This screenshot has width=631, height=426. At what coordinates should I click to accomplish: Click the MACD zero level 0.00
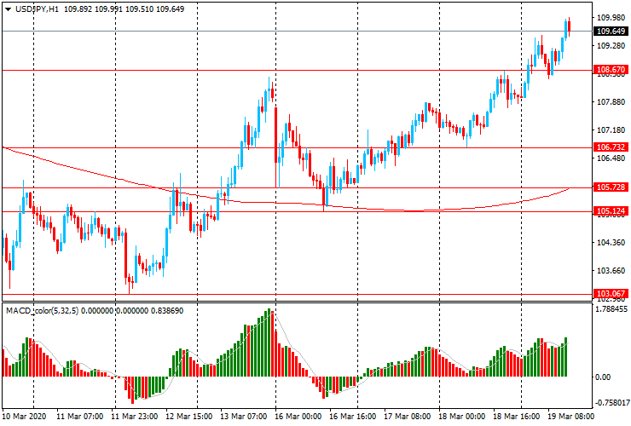(x=602, y=377)
